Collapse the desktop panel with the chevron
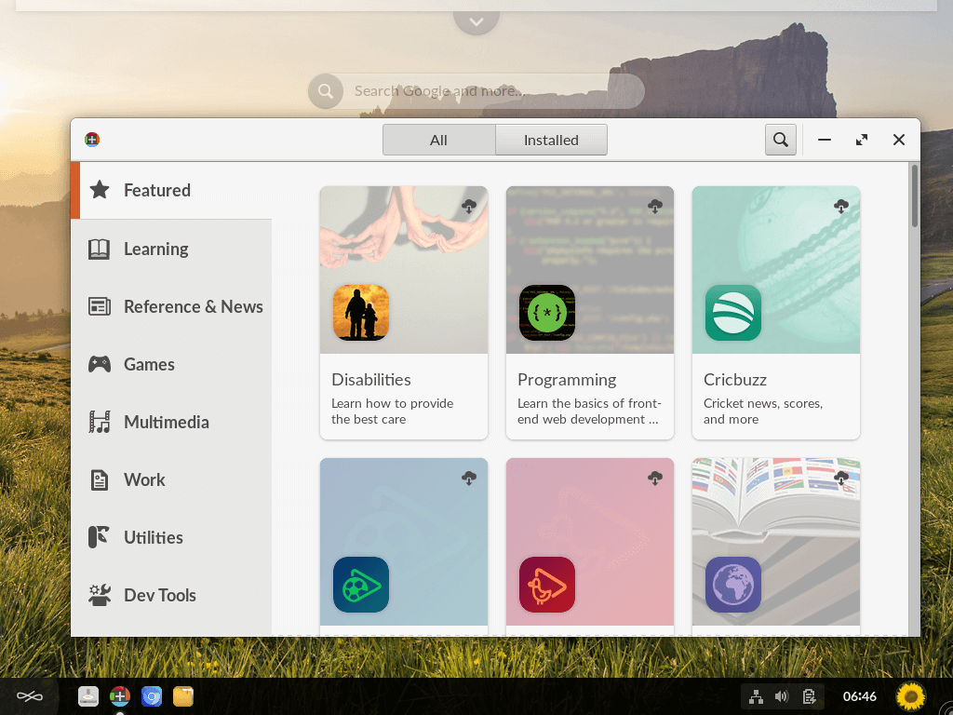The image size is (953, 715). 476,20
